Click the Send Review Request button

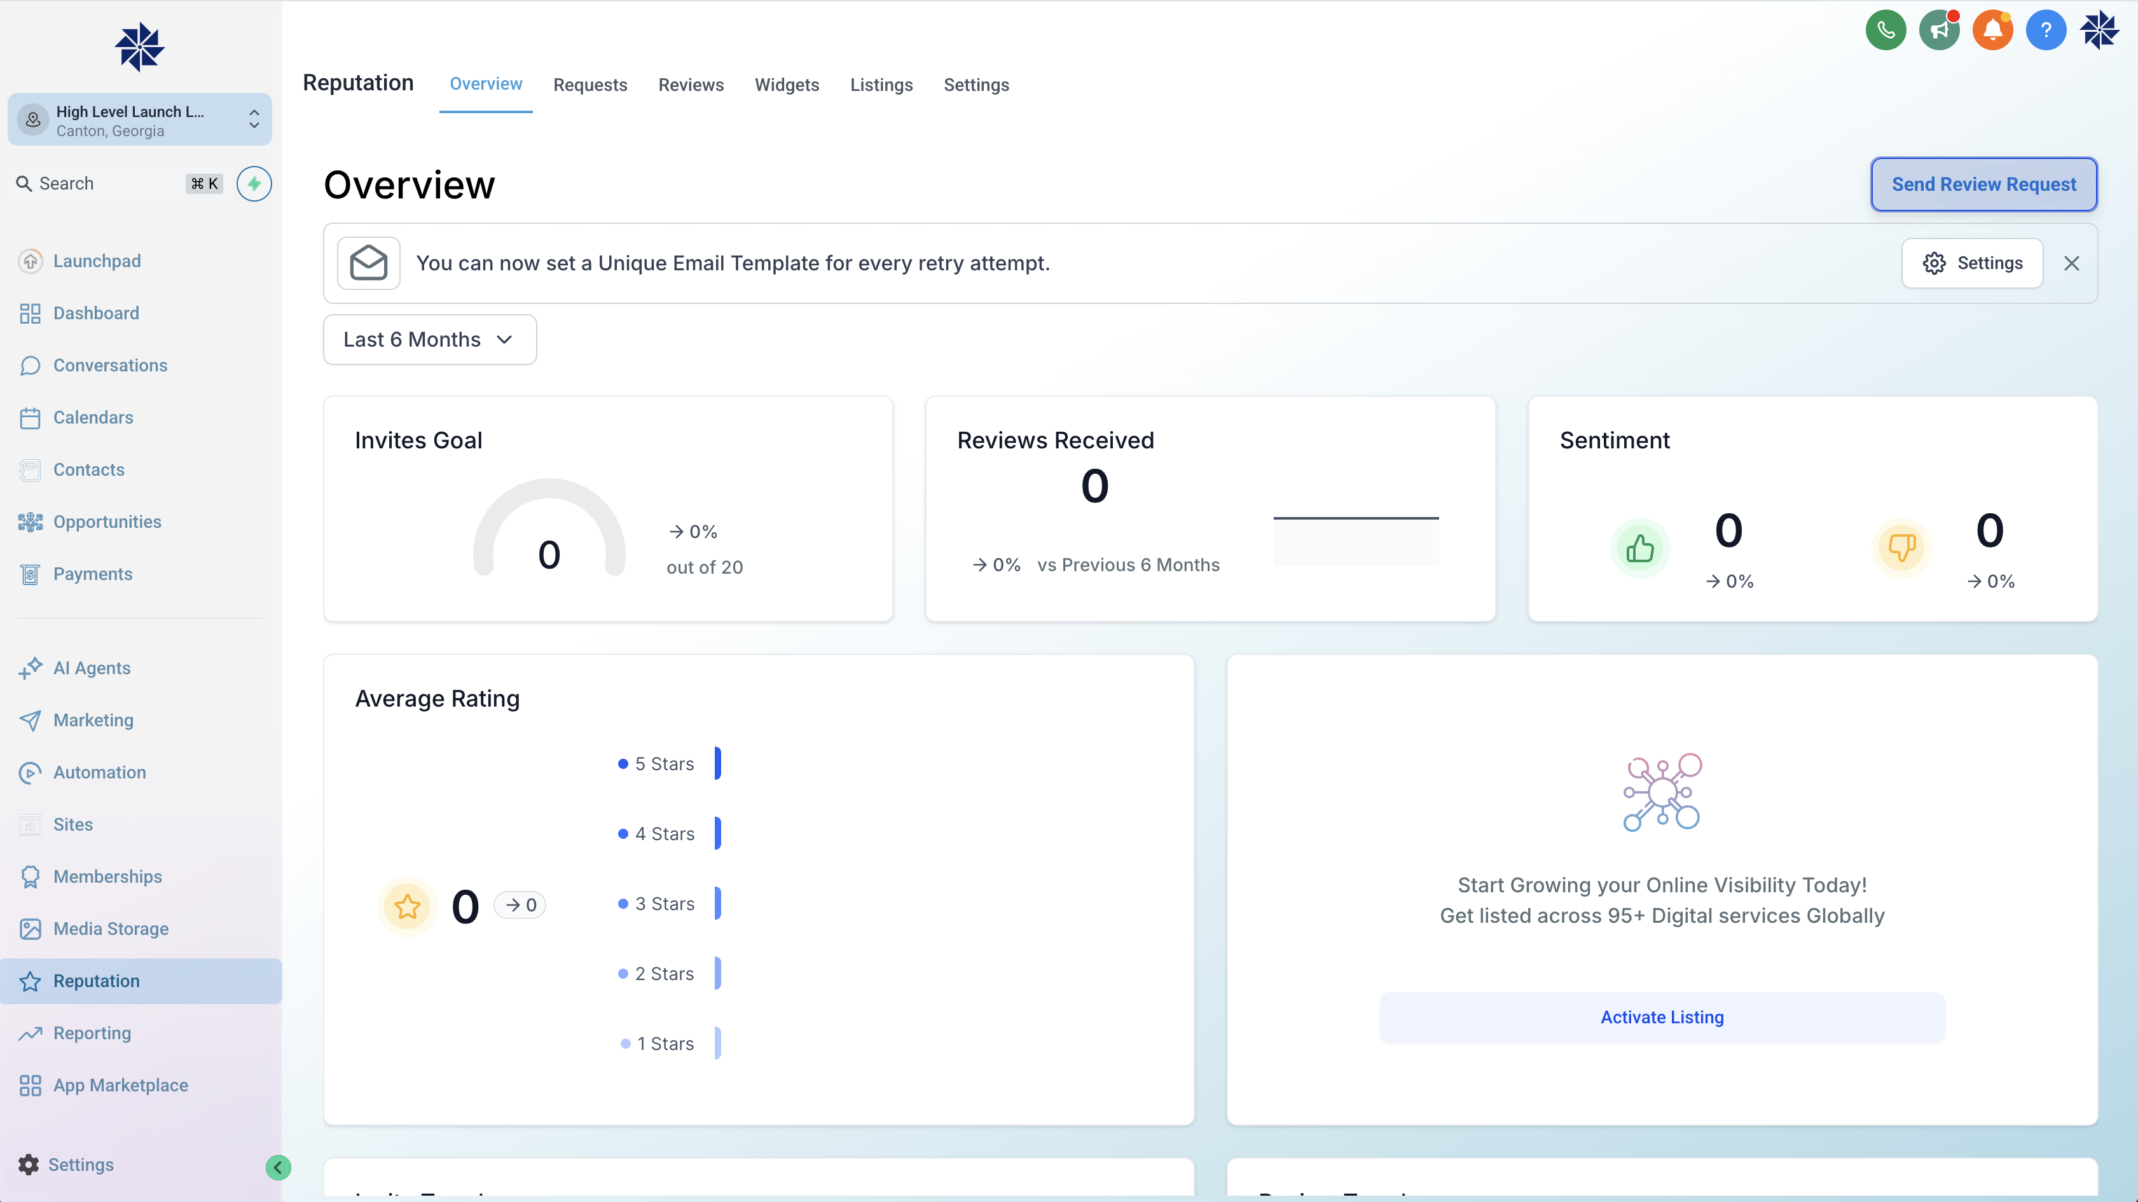[1983, 183]
